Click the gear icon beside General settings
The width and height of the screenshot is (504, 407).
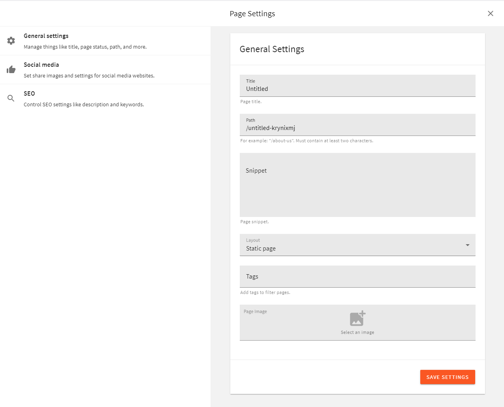(x=11, y=41)
